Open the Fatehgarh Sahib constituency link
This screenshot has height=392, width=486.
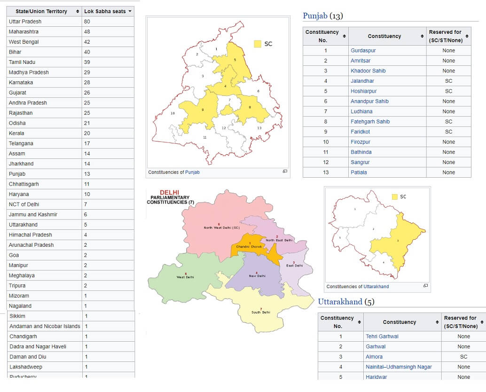[x=370, y=122]
